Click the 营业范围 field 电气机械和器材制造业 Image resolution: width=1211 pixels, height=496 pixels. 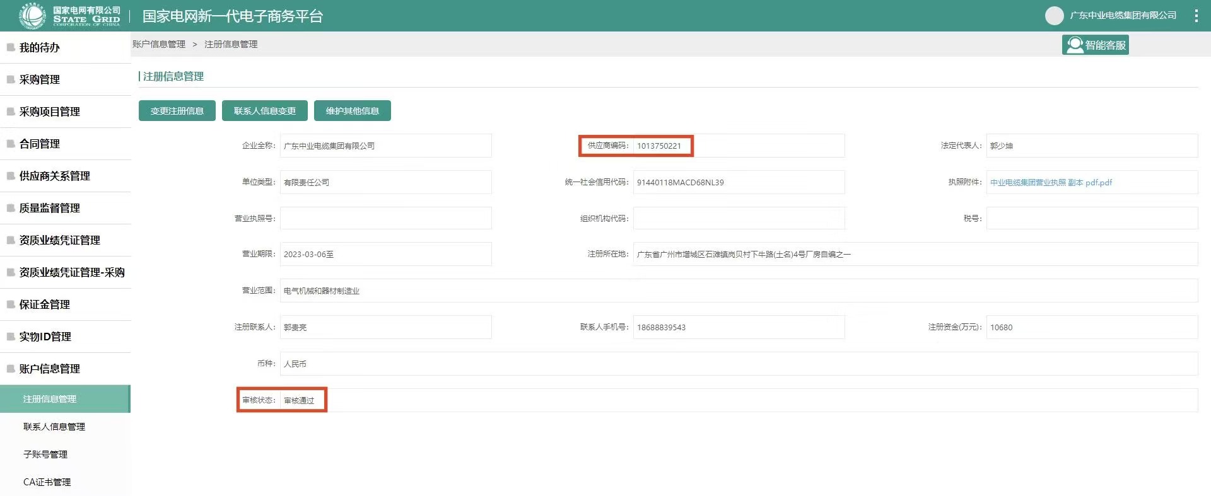coord(739,291)
